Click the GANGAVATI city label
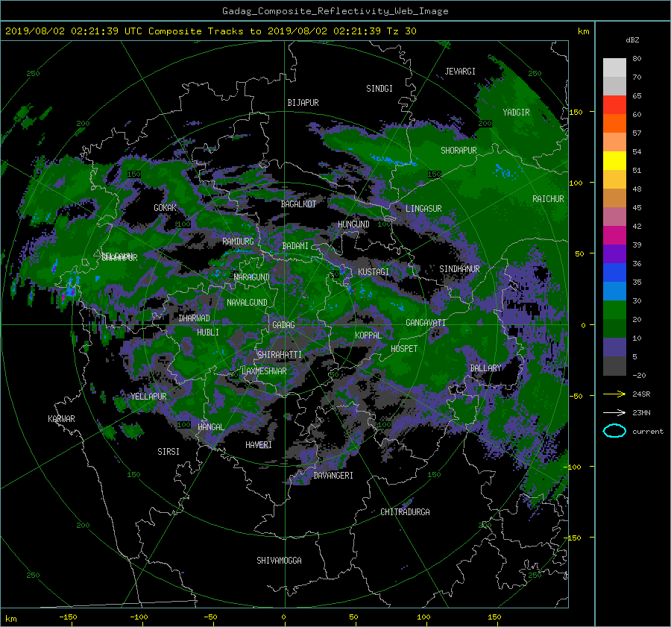 coord(426,323)
